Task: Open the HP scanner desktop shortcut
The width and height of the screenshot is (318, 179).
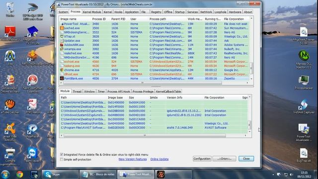Action: pyautogui.click(x=33, y=11)
